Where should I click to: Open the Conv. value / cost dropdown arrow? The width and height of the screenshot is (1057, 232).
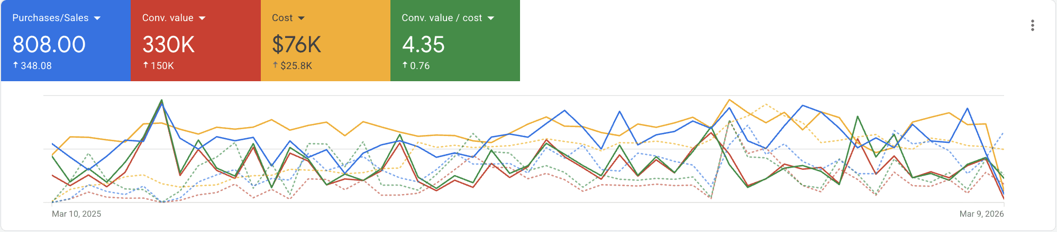491,18
